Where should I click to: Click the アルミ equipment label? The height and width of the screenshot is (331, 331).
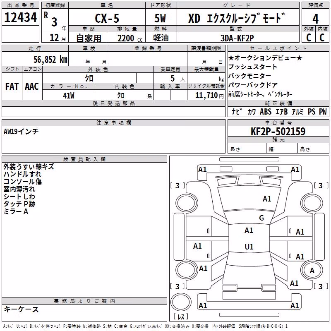point(297,112)
